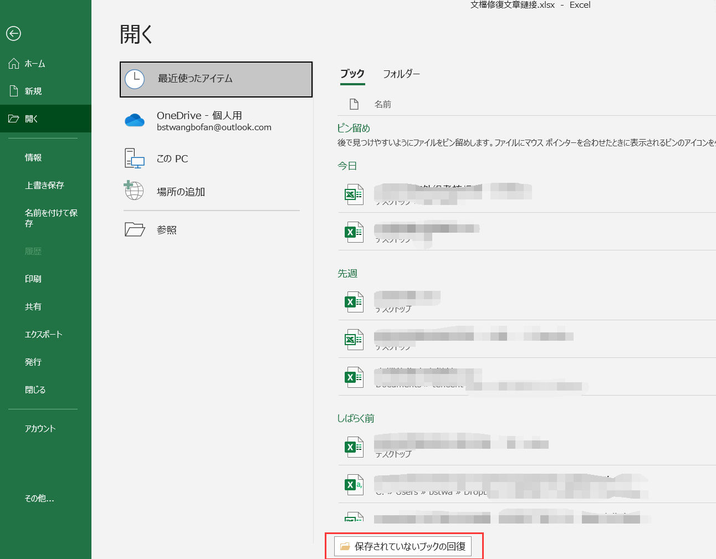Click the 名前 column header
The height and width of the screenshot is (559, 716).
pos(382,104)
